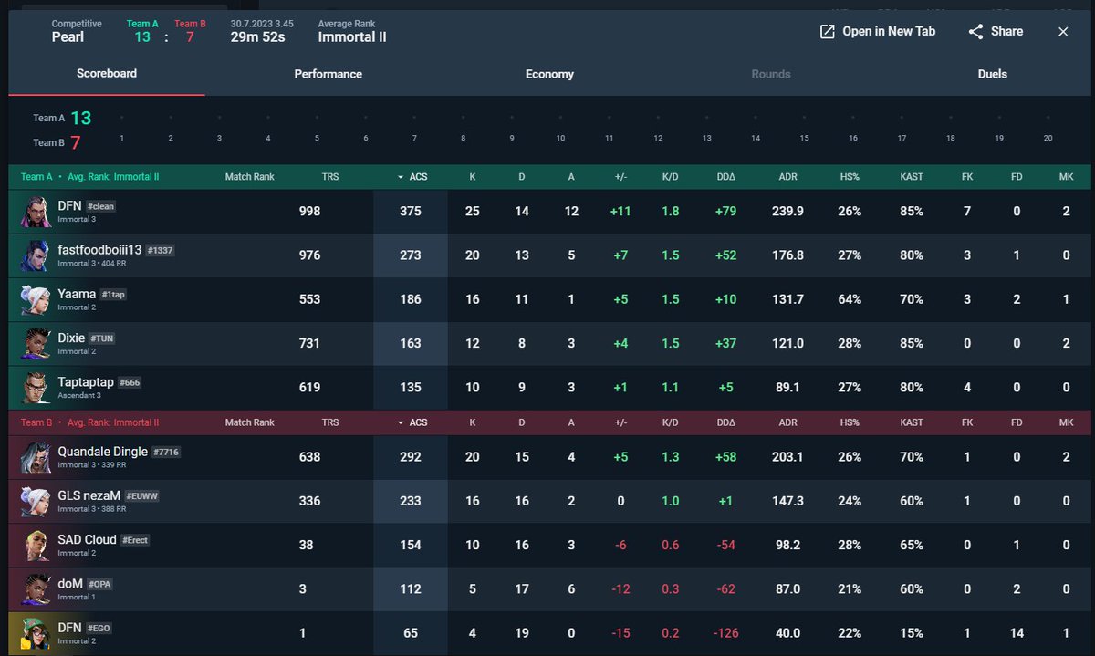Click the #EGO tag badge
The image size is (1095, 656).
[100, 629]
